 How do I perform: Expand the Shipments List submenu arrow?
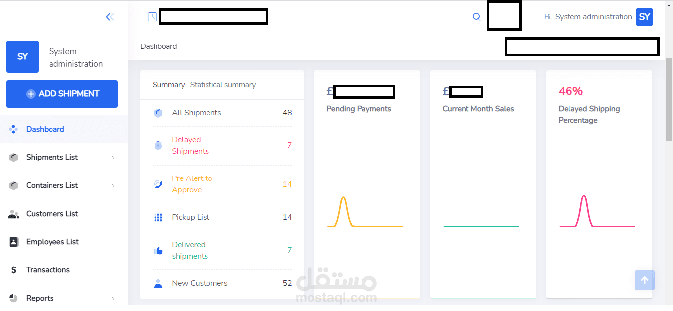[113, 158]
